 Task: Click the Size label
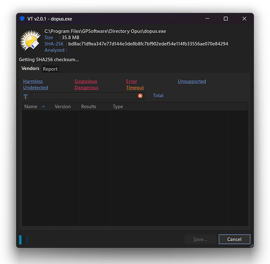coord(49,37)
